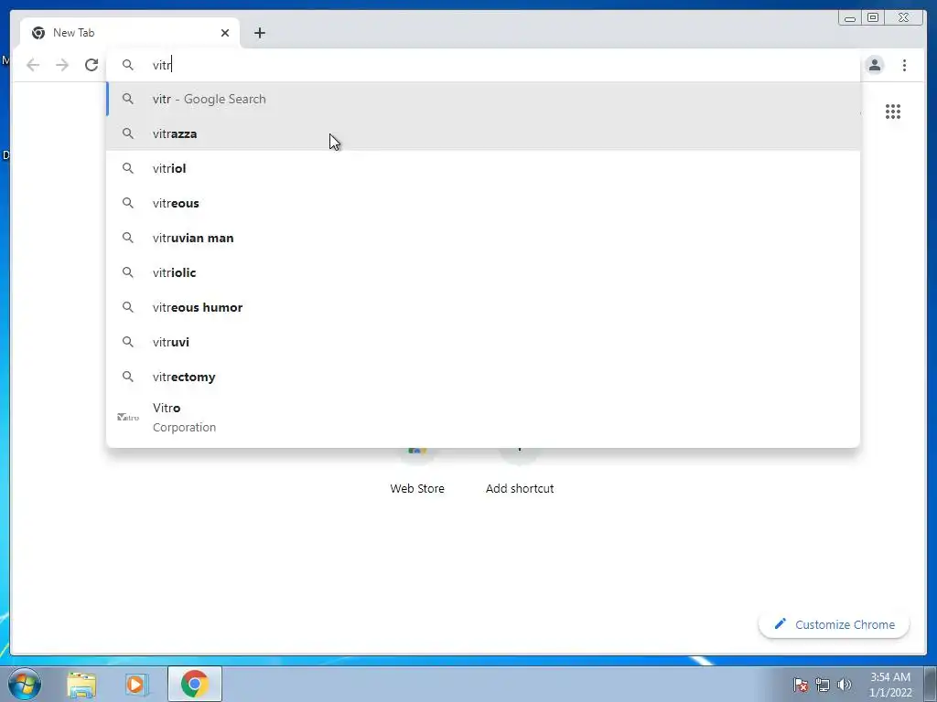
Task: Click the taskbar clock showing 3:54 AM
Action: pos(890,685)
